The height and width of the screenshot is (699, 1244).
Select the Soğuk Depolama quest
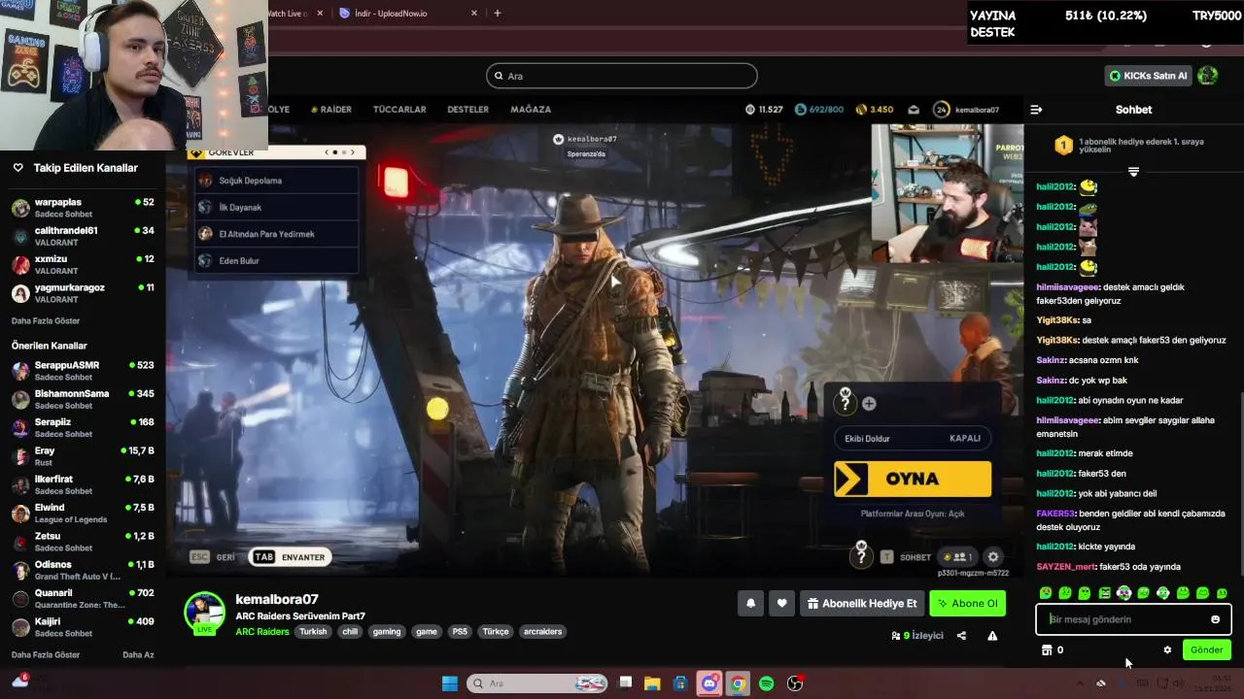[x=277, y=181]
